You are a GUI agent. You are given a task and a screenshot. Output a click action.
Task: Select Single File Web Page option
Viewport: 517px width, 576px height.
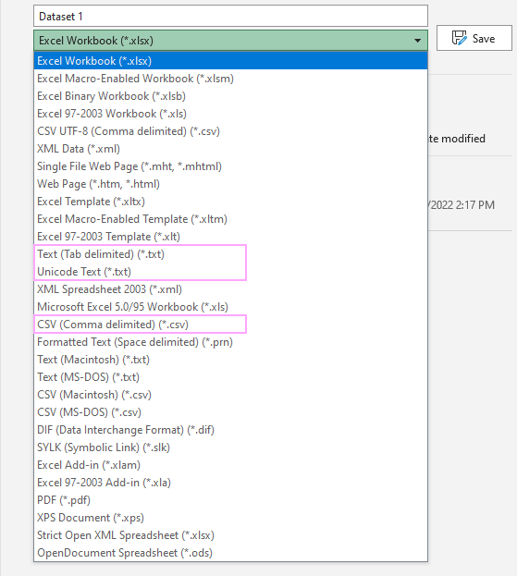[231, 166]
